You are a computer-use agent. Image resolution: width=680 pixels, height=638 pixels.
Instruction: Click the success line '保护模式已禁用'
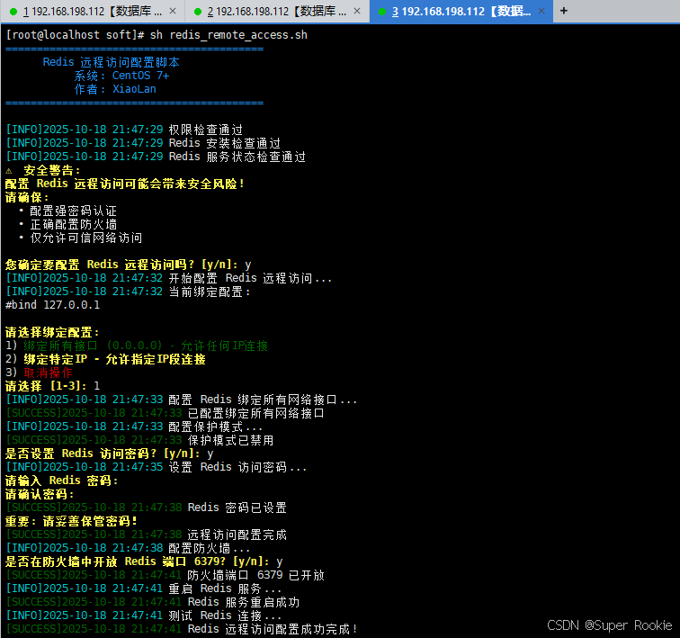[230, 440]
